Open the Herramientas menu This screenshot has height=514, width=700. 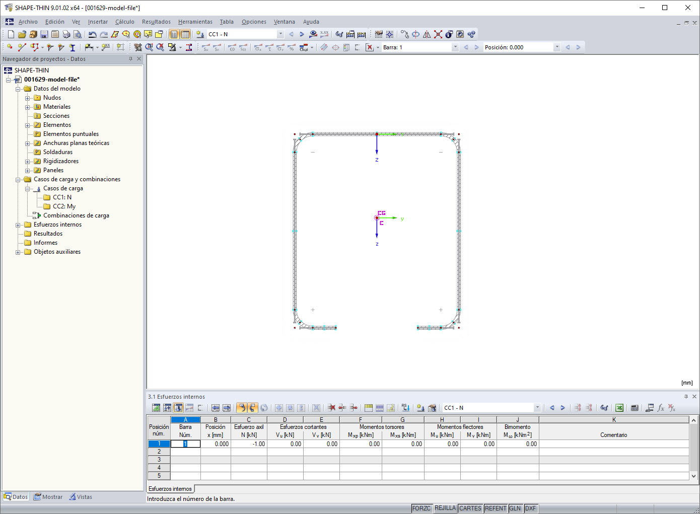195,22
